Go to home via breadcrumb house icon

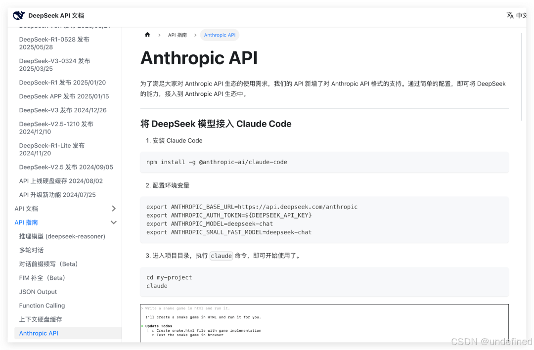[147, 35]
